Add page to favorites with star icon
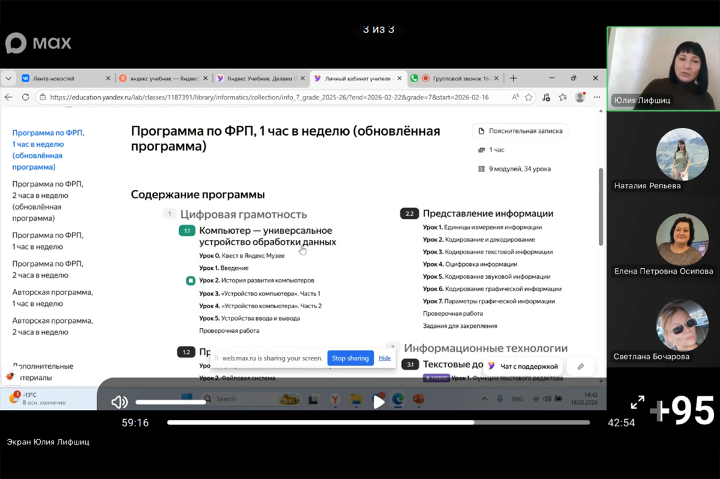Image resolution: width=720 pixels, height=479 pixels. [x=529, y=97]
